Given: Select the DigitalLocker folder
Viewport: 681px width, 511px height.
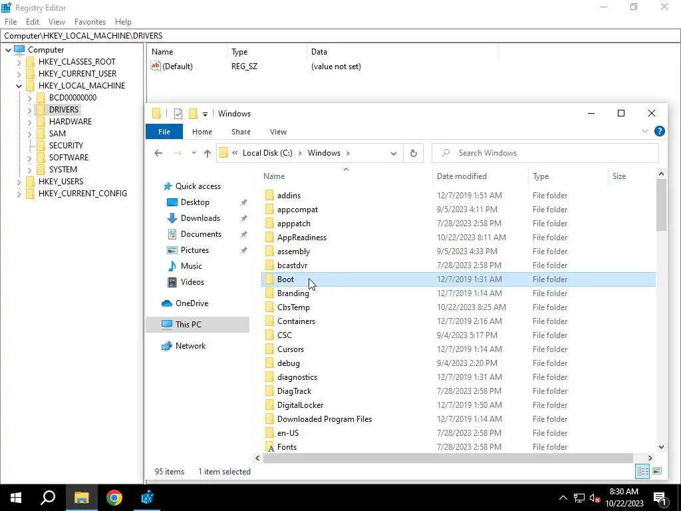Looking at the screenshot, I should coord(300,405).
